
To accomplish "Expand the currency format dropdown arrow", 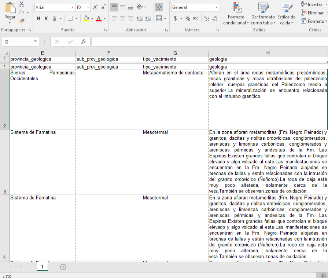I will point(181,18).
